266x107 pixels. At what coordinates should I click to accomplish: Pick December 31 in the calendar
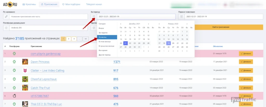[139, 47]
